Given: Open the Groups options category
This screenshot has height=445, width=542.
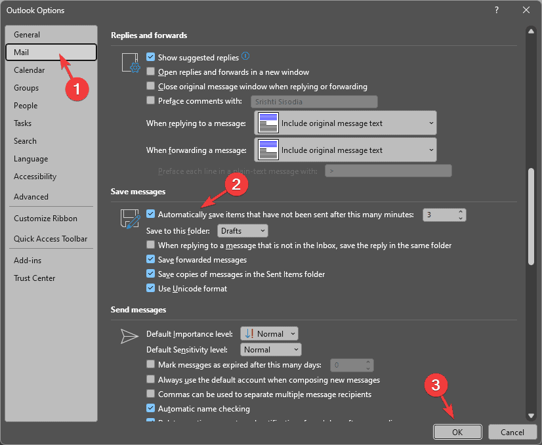Looking at the screenshot, I should pos(51,88).
